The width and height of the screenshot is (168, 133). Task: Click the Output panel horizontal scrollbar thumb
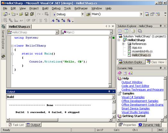[x=34, y=119]
